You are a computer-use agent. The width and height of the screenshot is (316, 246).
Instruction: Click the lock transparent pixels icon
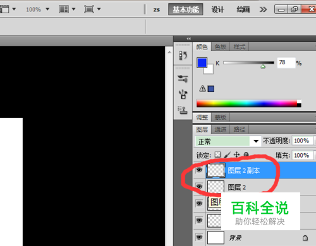217,155
